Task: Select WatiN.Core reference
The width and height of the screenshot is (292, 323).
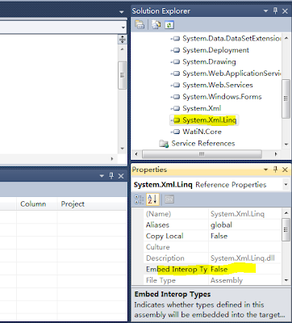Action: tap(196, 132)
